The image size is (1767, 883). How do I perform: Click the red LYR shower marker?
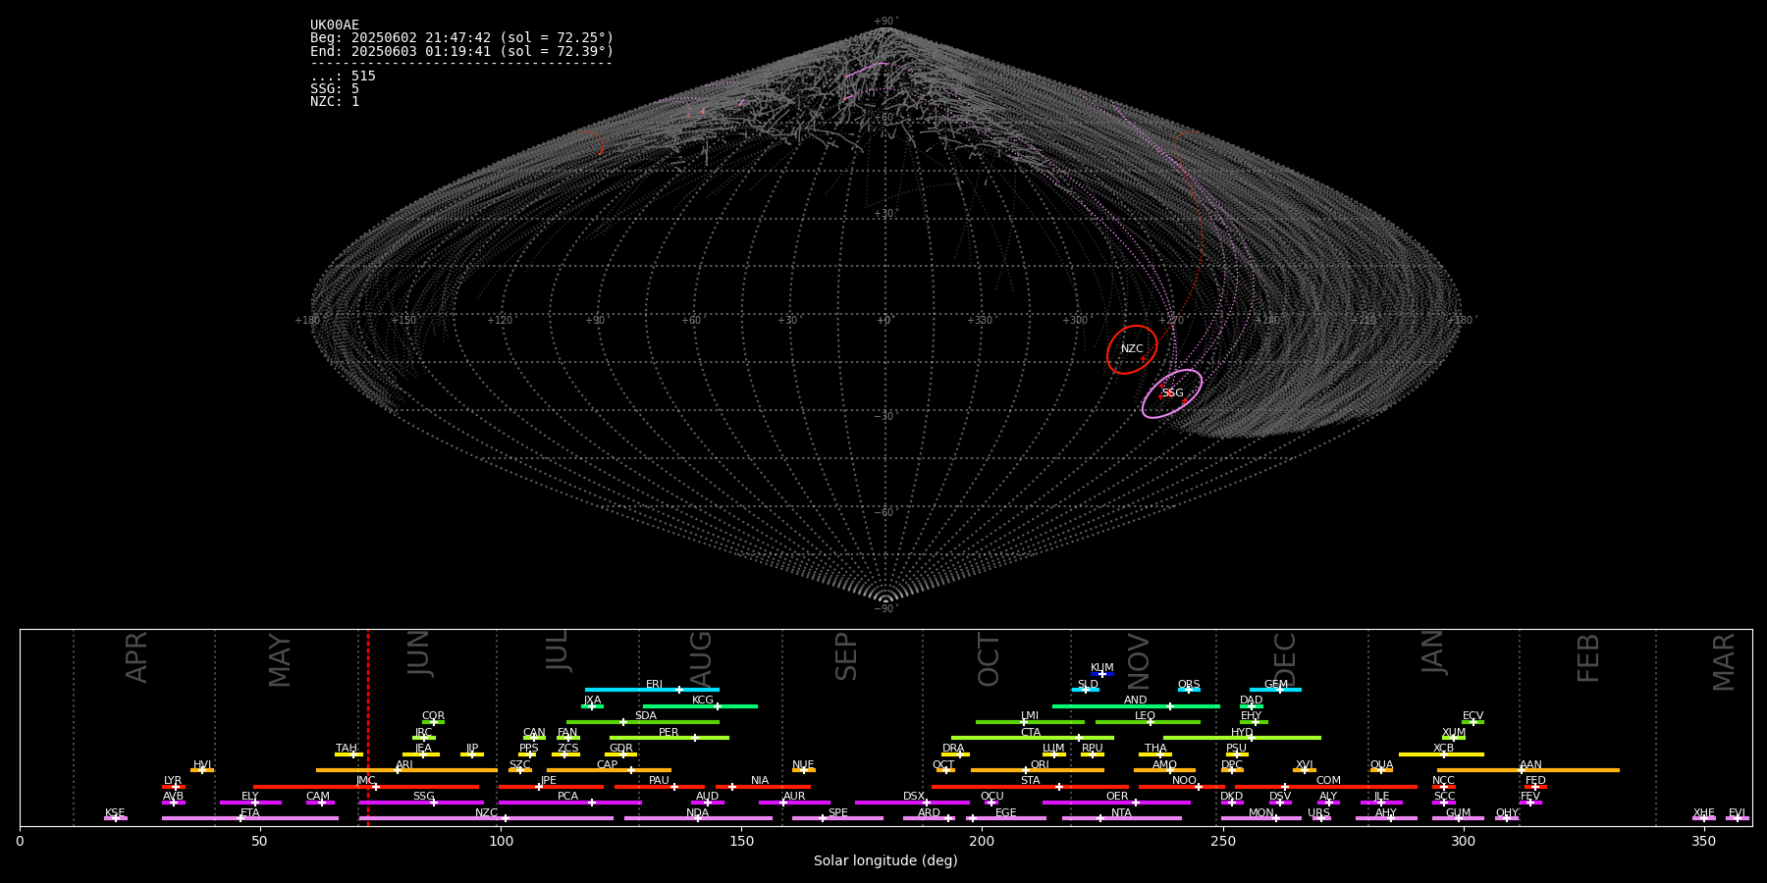click(174, 787)
